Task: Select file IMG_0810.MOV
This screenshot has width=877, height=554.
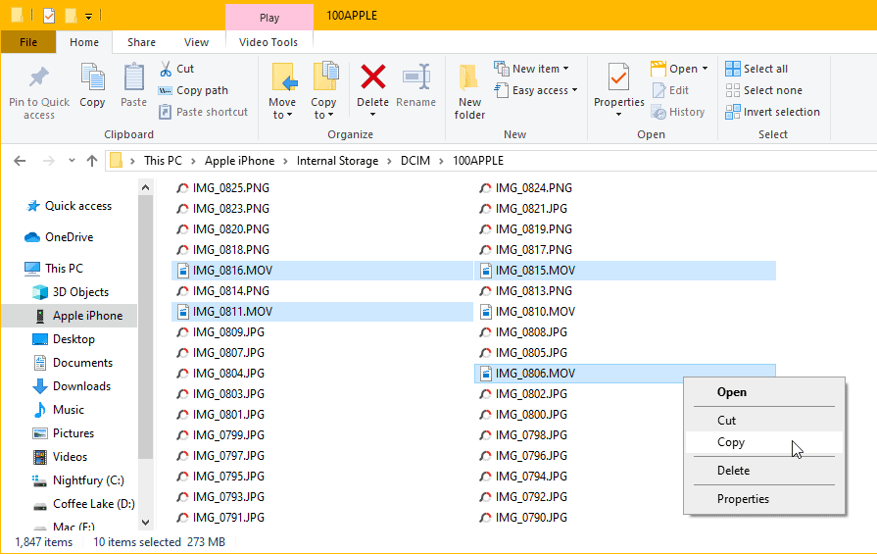Action: 535,312
